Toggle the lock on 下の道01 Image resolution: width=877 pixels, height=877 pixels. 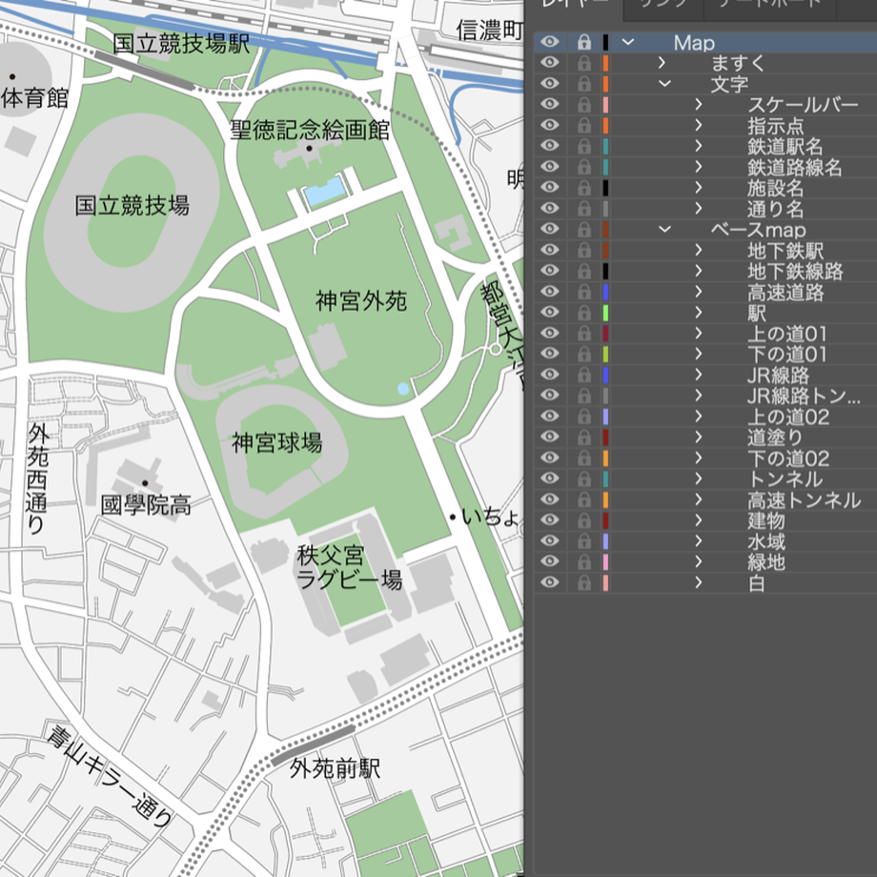[x=584, y=354]
